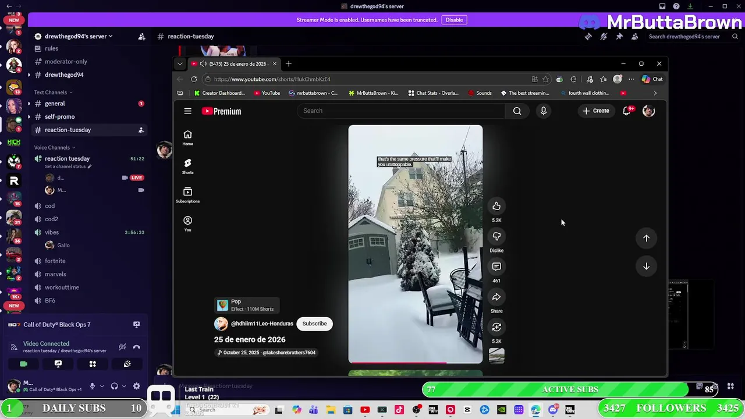The width and height of the screenshot is (745, 419).
Task: Mute Discord microphone
Action: (x=92, y=386)
